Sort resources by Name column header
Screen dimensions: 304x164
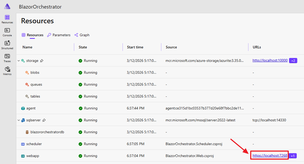[27, 47]
